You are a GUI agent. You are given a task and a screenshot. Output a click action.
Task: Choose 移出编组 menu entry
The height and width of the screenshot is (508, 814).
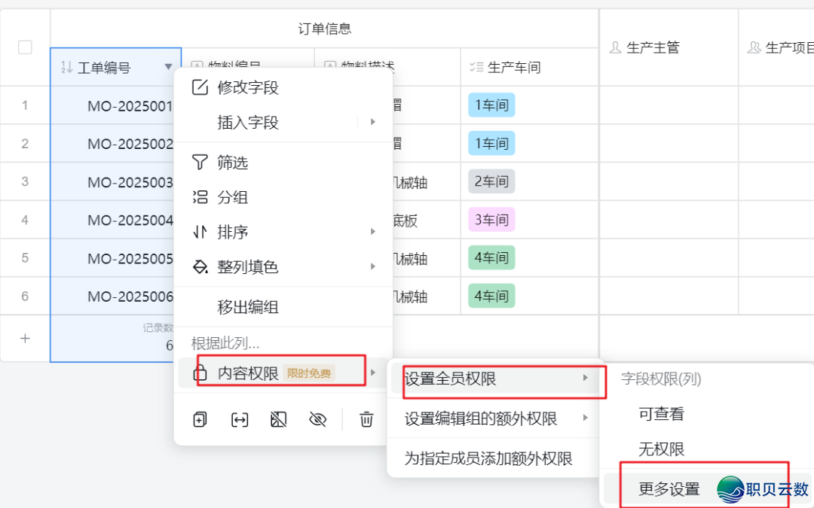click(x=248, y=307)
